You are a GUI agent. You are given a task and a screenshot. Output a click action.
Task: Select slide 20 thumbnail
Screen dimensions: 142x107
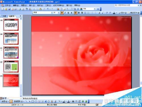pos(11,39)
